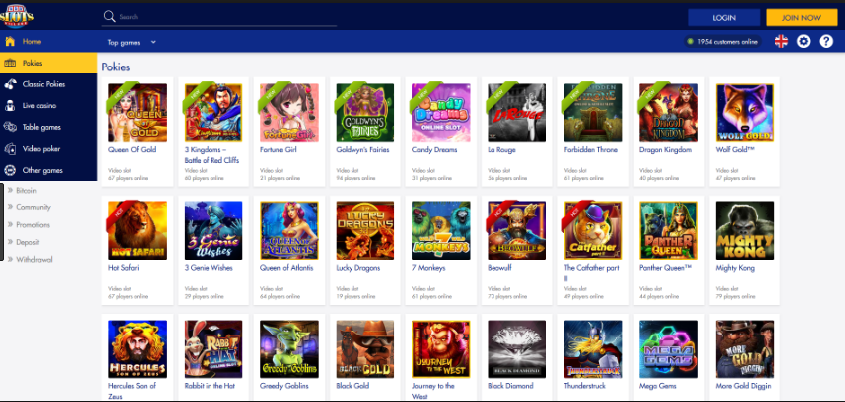Click the question mark help icon
The height and width of the screenshot is (402, 845).
(826, 41)
